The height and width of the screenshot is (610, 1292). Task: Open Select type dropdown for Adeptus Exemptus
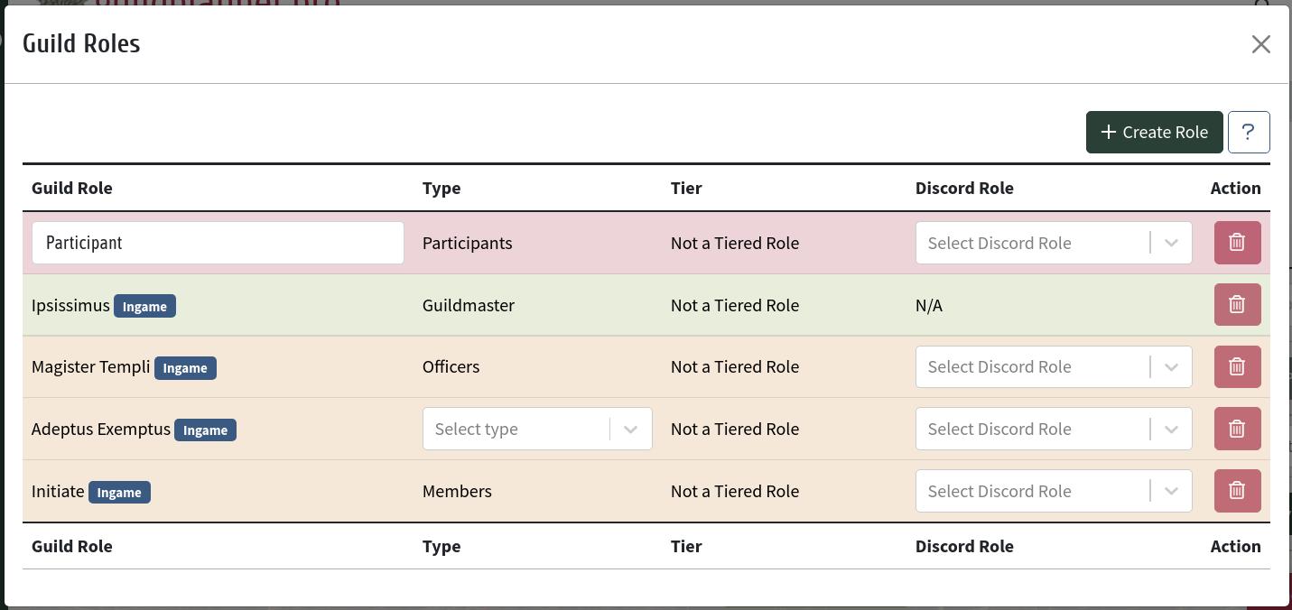pos(537,429)
